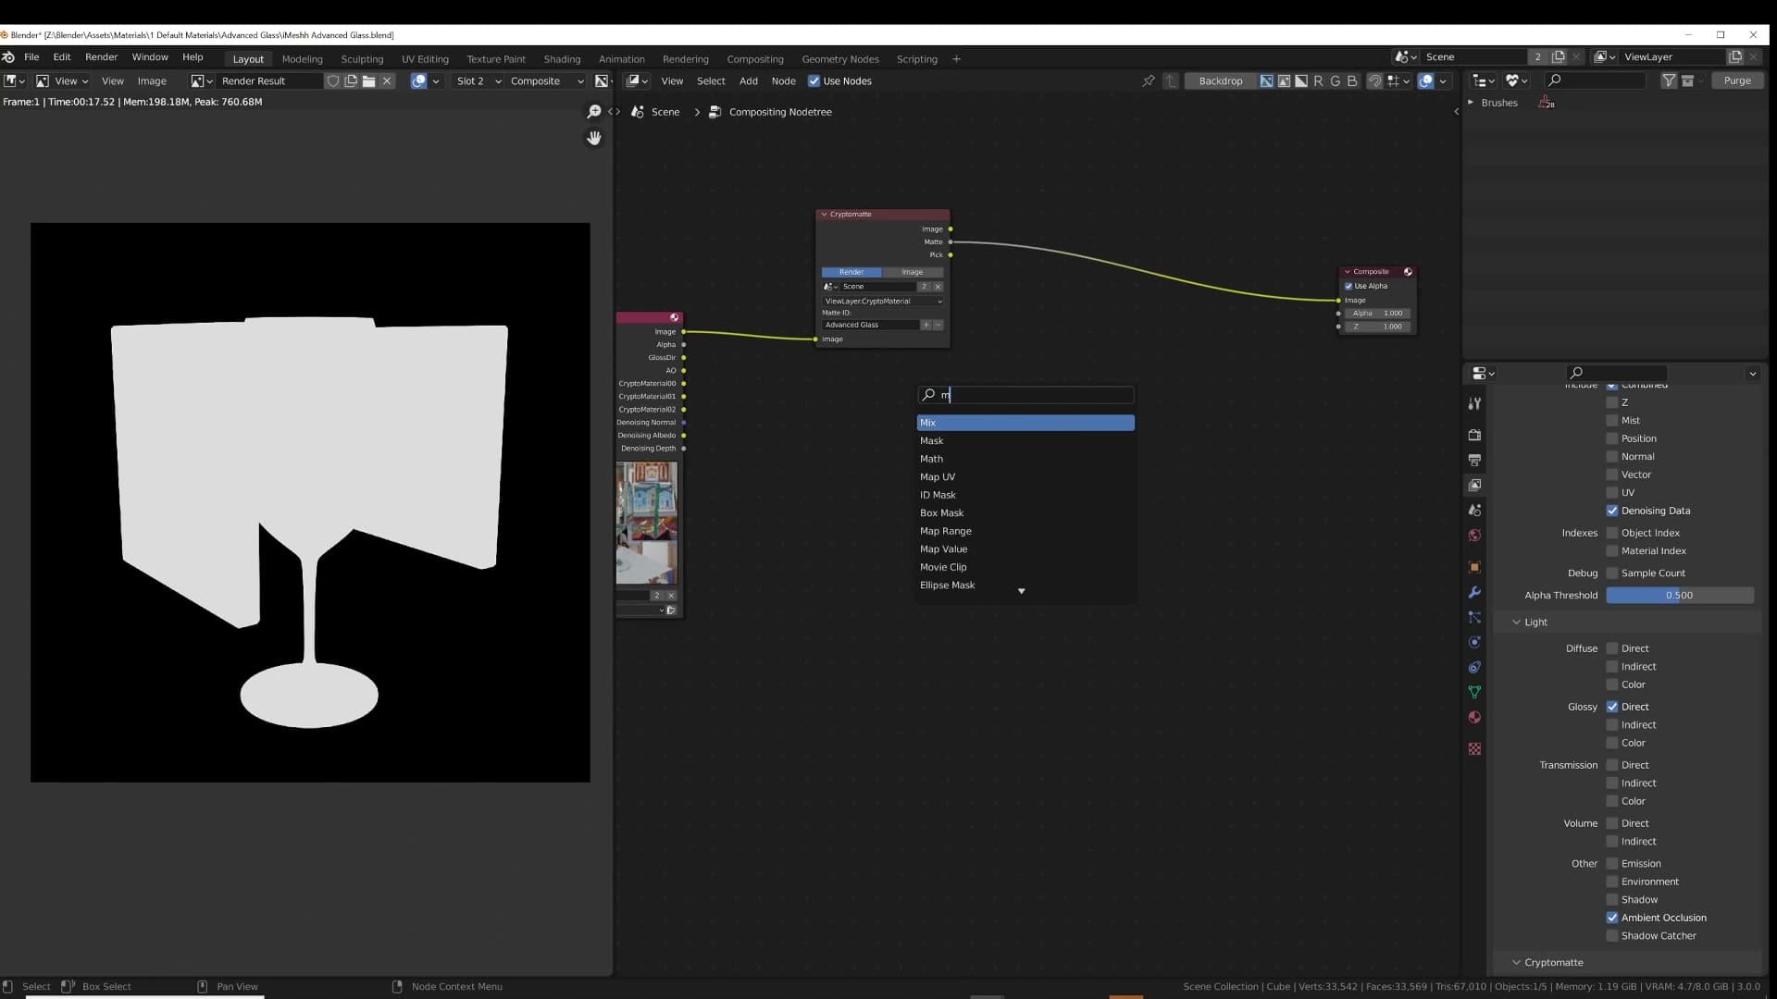This screenshot has width=1777, height=999.
Task: Show blue channel B in backdrop
Action: pyautogui.click(x=1352, y=81)
